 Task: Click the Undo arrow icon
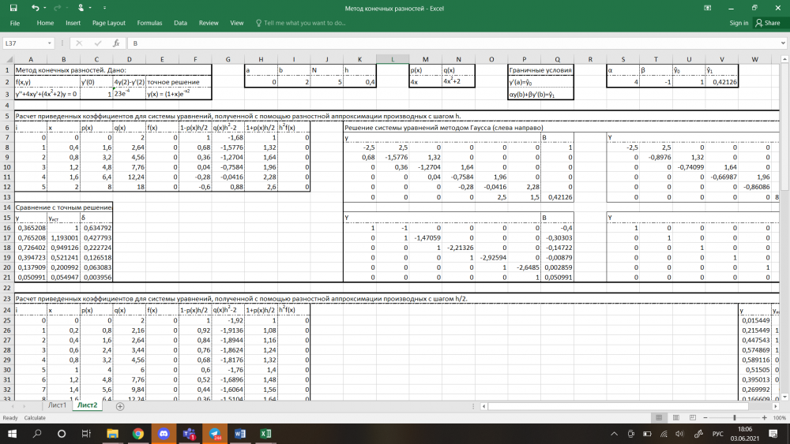tap(35, 8)
